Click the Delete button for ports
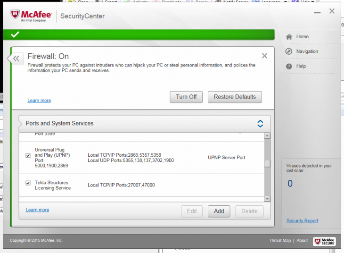This screenshot has height=253, width=344. click(x=249, y=211)
